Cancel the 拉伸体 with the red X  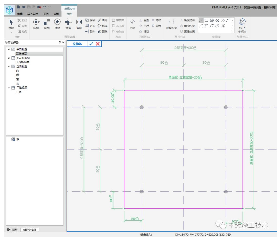[x=98, y=44]
